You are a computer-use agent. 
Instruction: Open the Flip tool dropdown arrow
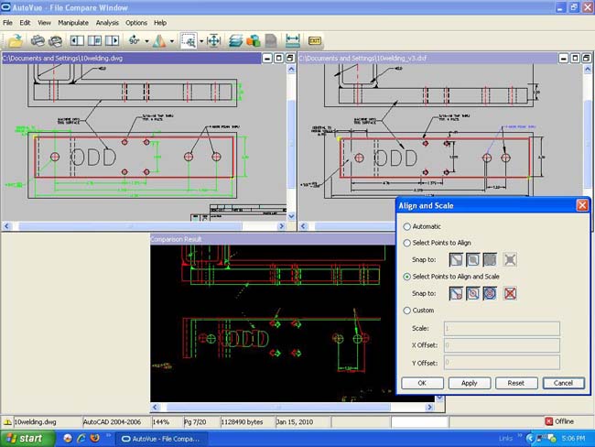(172, 40)
